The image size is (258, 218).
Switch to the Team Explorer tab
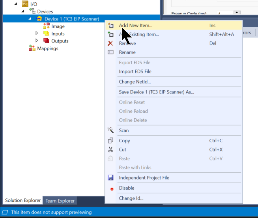coord(60,201)
